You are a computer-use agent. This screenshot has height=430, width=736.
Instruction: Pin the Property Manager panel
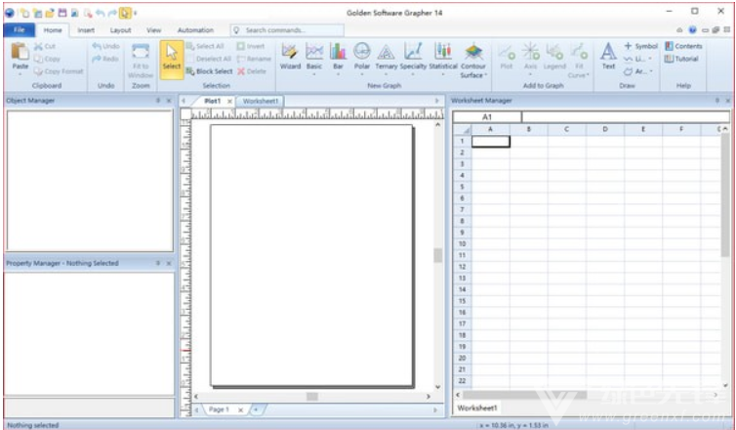[158, 263]
